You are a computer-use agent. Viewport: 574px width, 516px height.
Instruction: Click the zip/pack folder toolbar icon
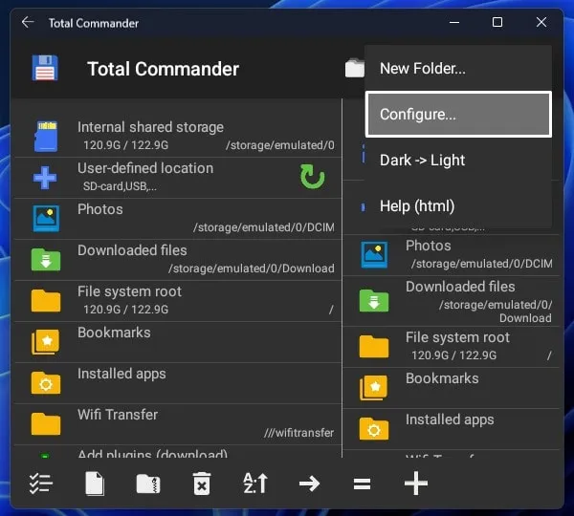click(148, 484)
